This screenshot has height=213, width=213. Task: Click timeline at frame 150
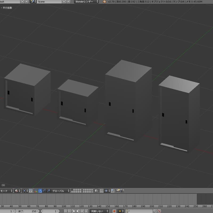coord(108,199)
